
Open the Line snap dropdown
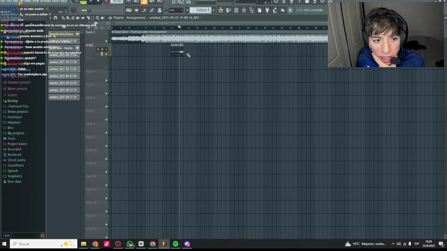pyautogui.click(x=176, y=10)
